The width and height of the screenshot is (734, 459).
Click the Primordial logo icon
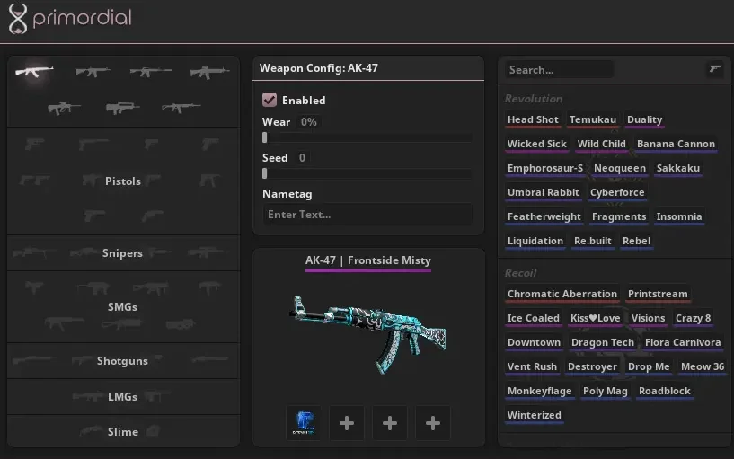17,18
